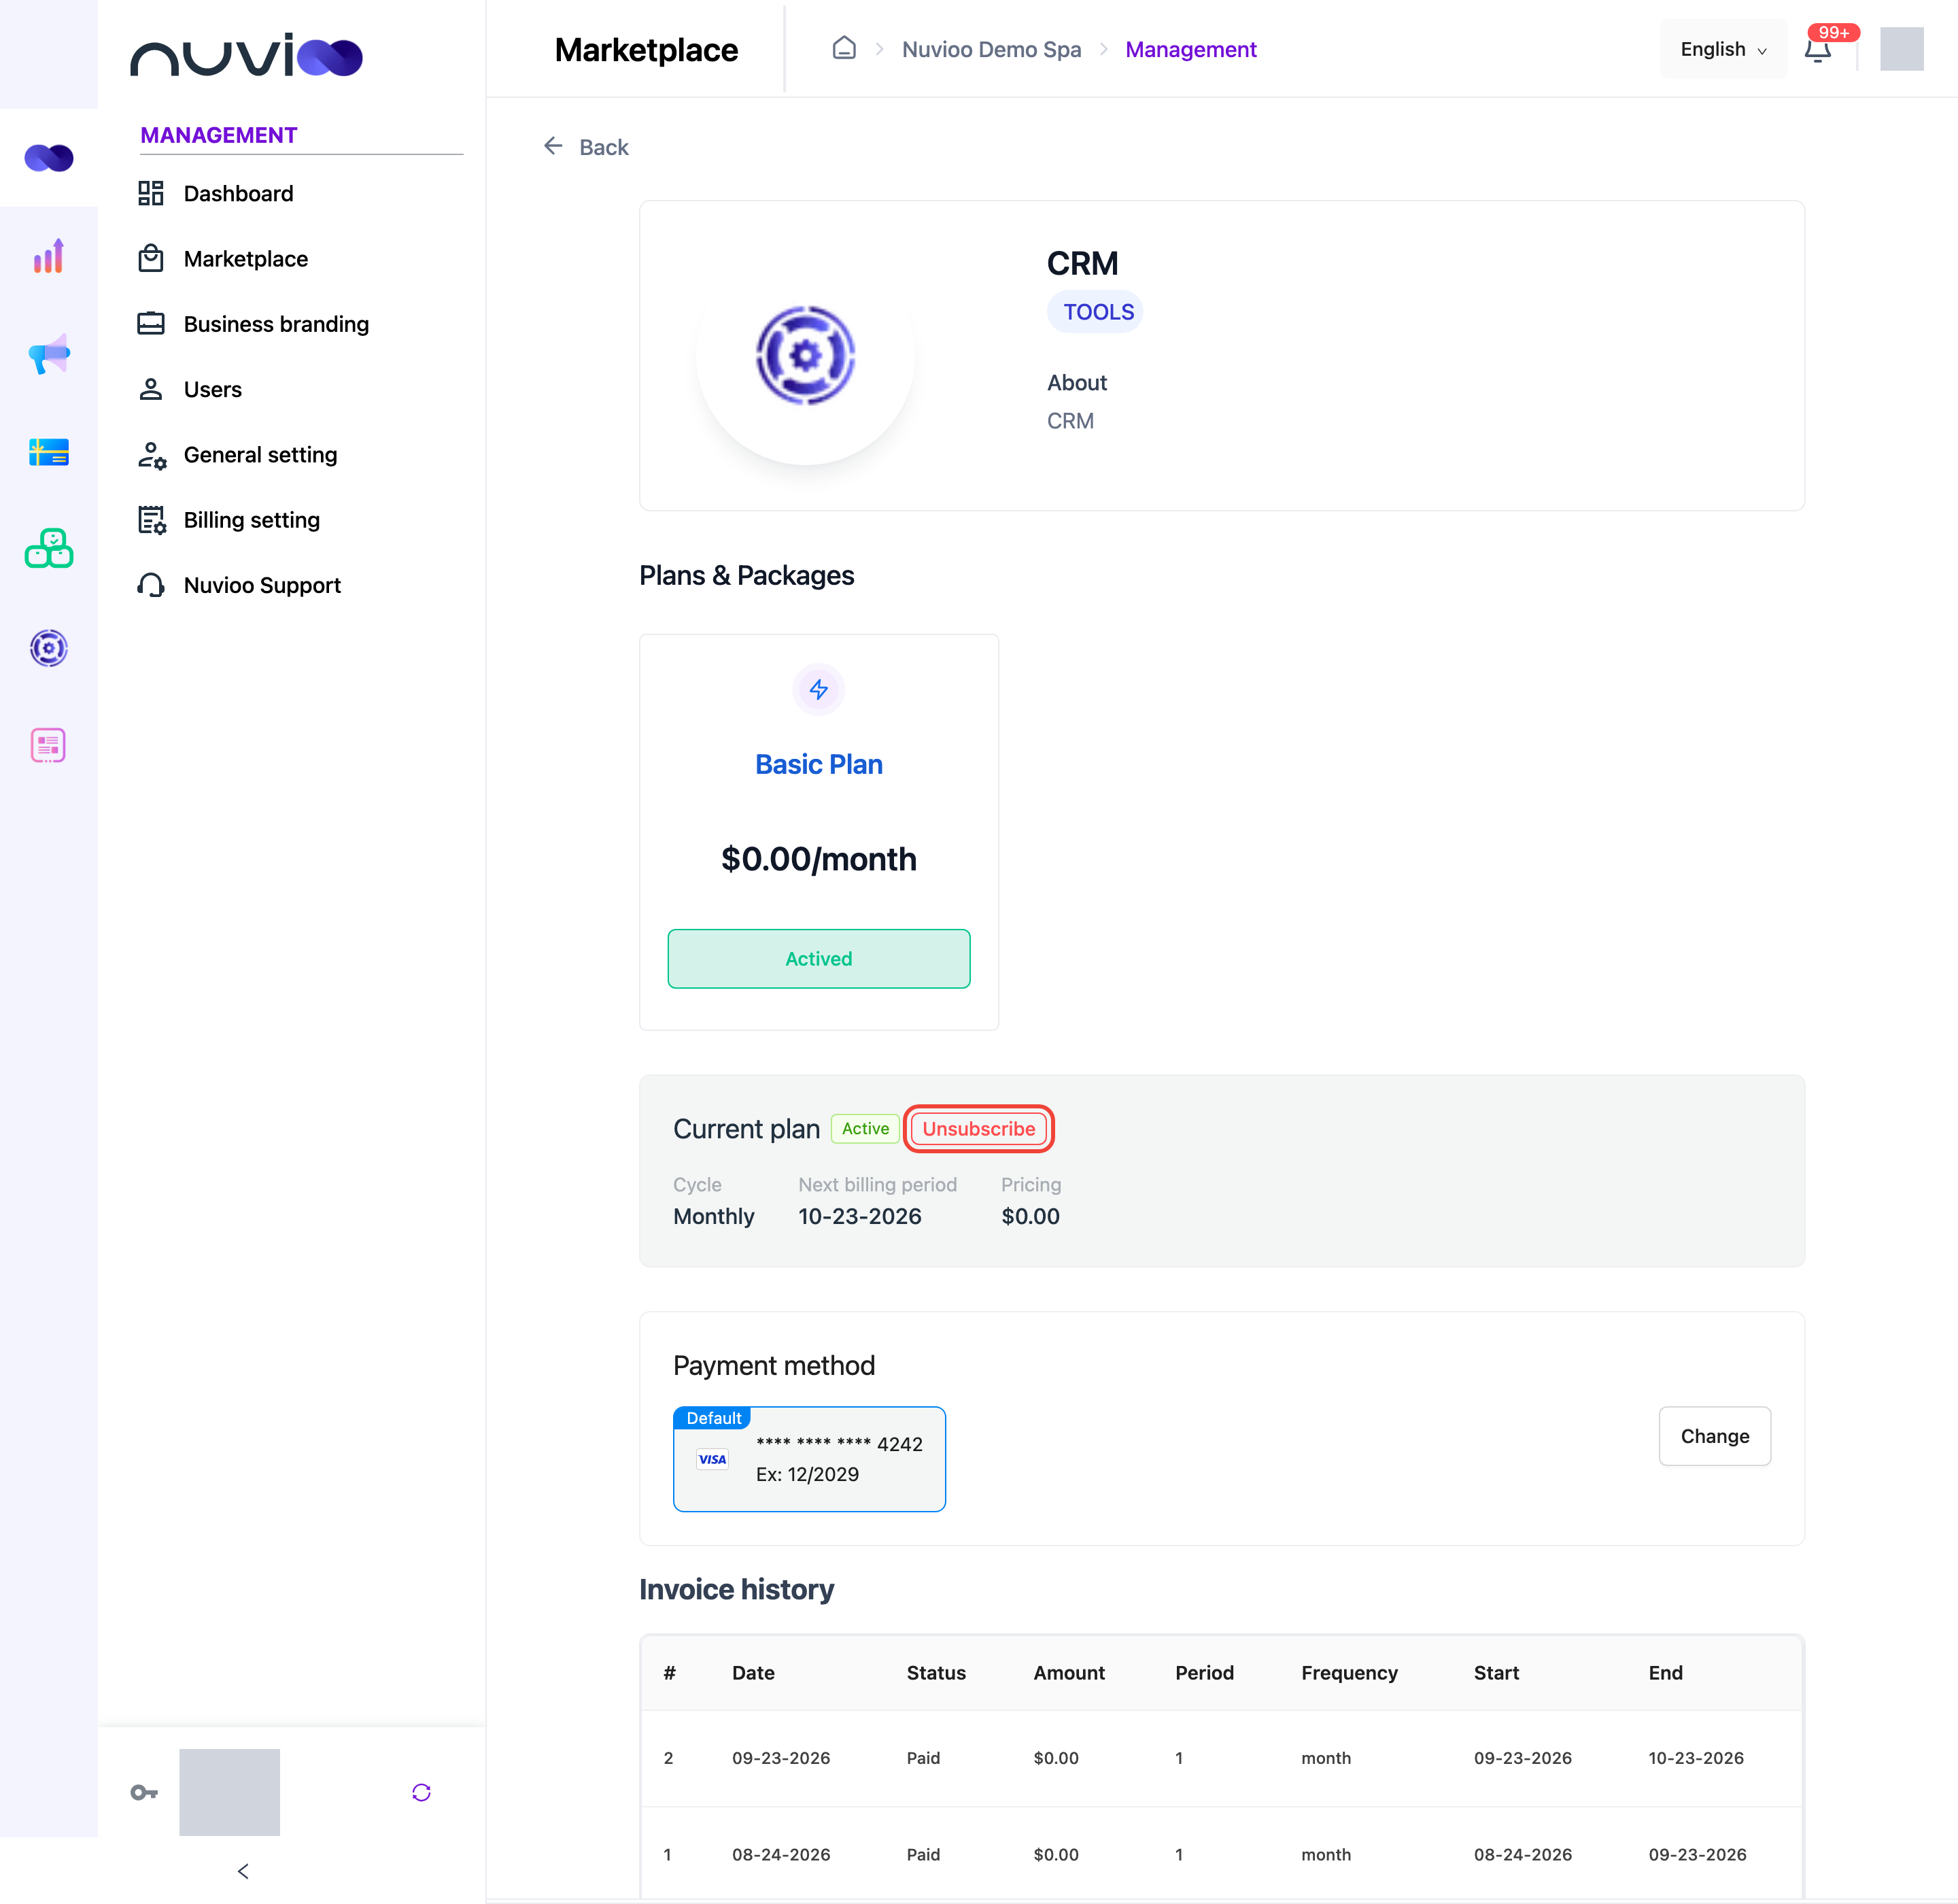
Task: Click the Monthly cycle value
Action: [713, 1216]
